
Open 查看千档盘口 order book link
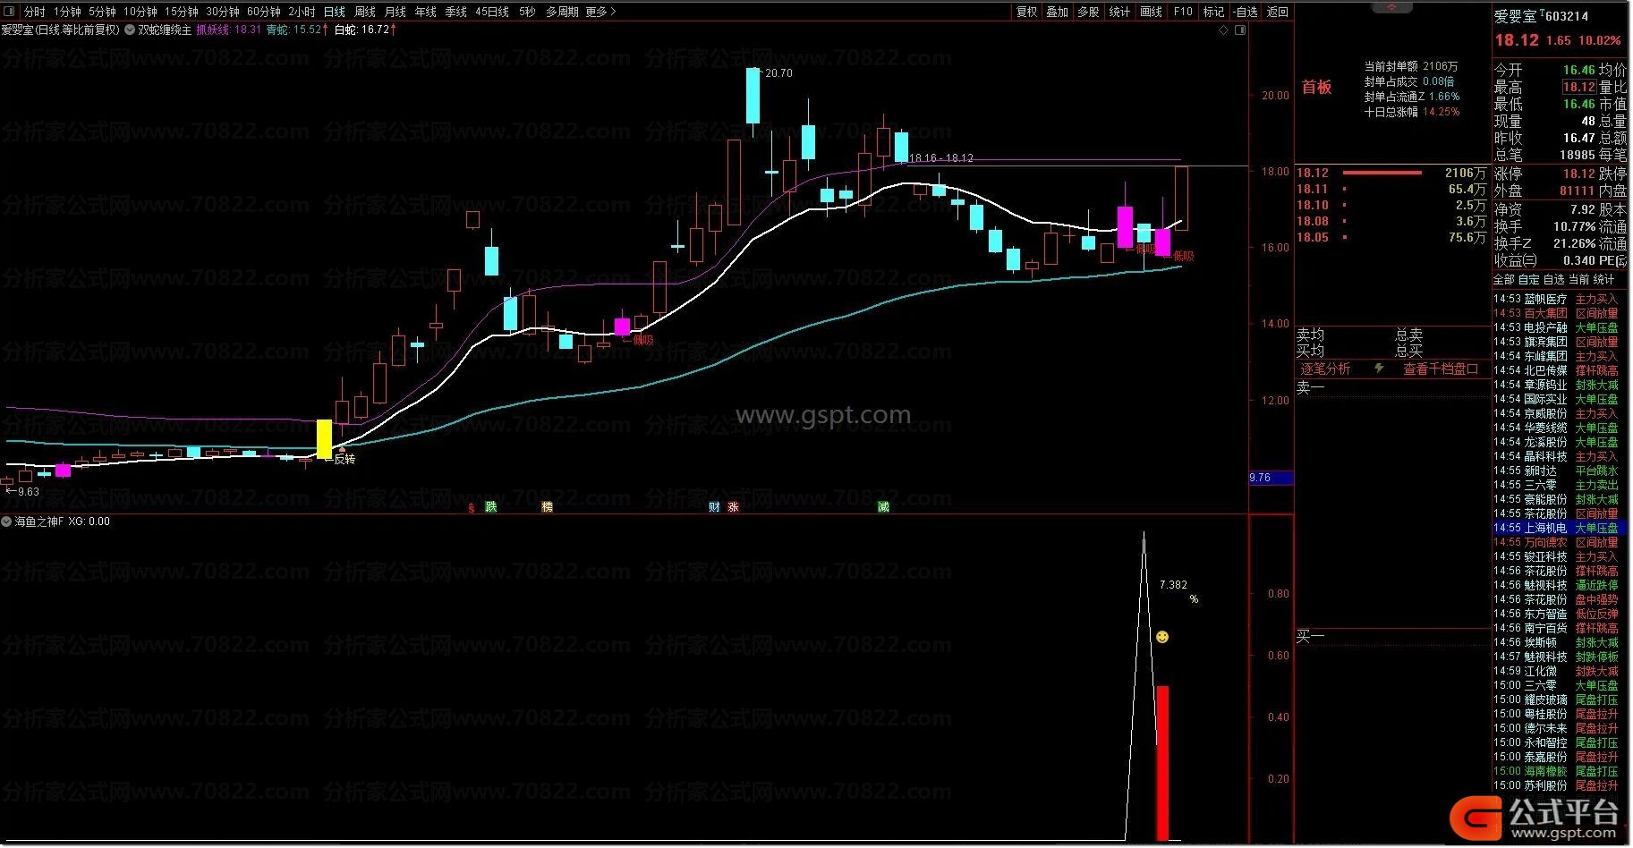(1440, 369)
